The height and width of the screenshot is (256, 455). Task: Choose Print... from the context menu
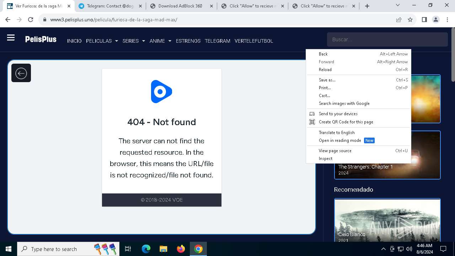click(358, 88)
